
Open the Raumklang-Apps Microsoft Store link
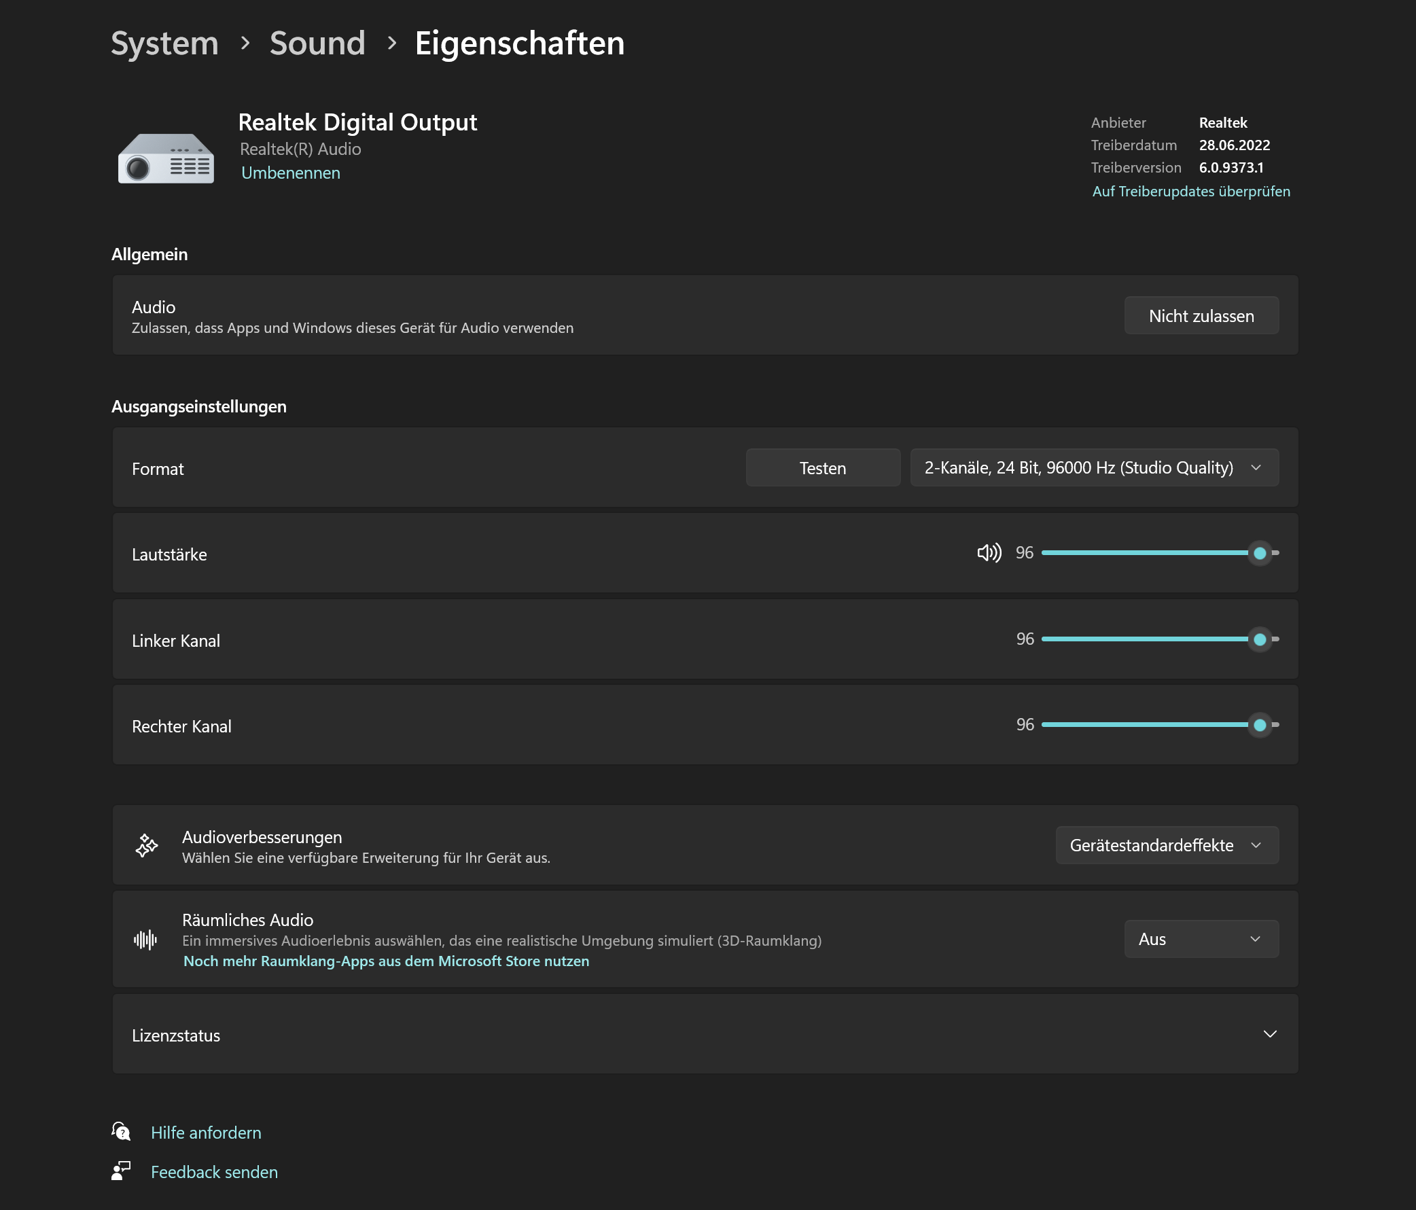pyautogui.click(x=385, y=961)
